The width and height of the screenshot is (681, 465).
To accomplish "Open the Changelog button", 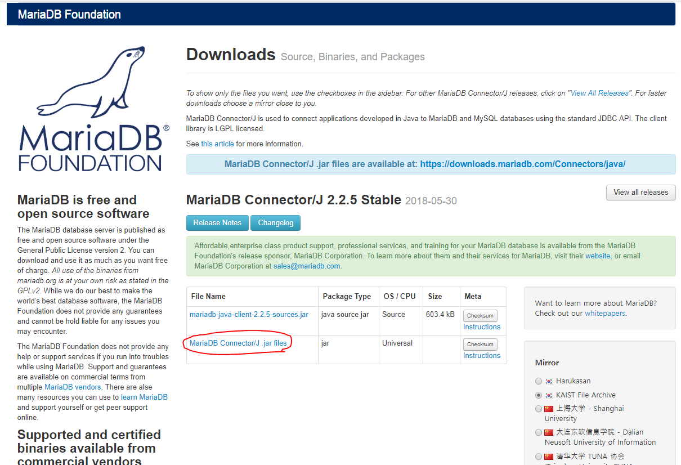I will click(x=276, y=223).
